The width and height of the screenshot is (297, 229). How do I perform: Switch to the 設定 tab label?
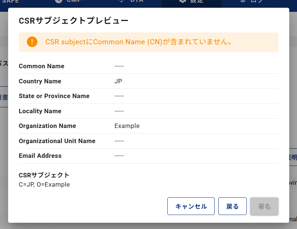(x=197, y=1)
